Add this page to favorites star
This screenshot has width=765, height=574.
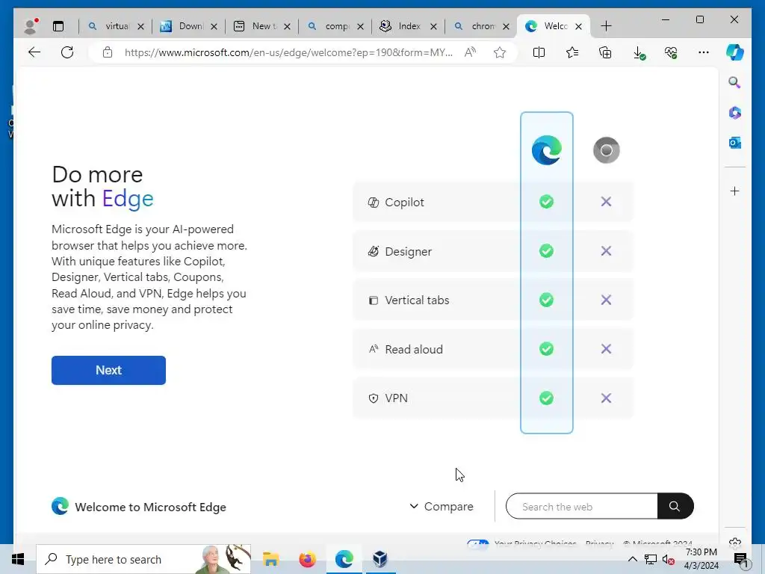(x=499, y=52)
